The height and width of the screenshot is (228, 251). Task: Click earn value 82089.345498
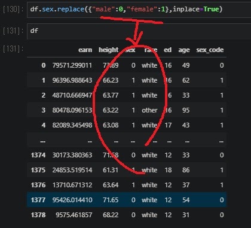coord(72,125)
